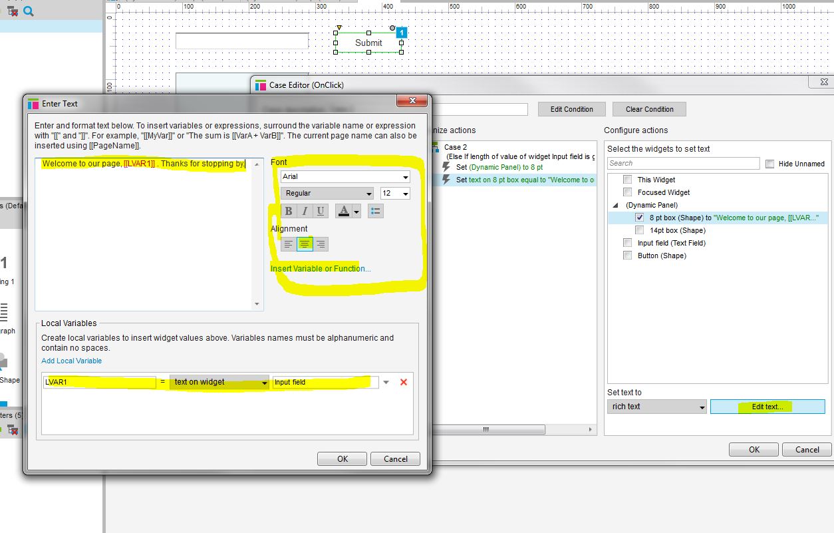
Task: Click the bullet list icon
Action: point(376,211)
